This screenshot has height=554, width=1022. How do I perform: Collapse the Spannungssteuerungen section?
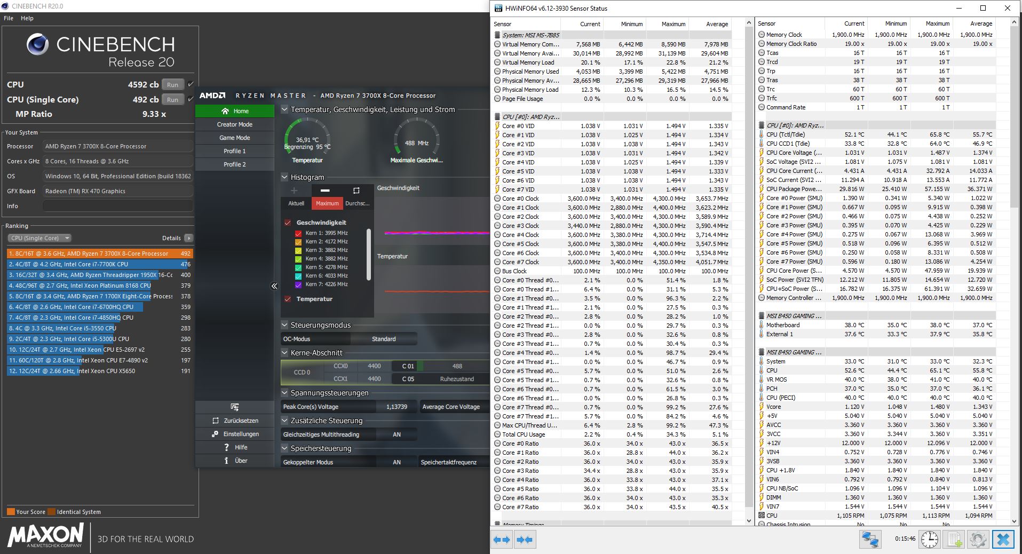pos(284,393)
